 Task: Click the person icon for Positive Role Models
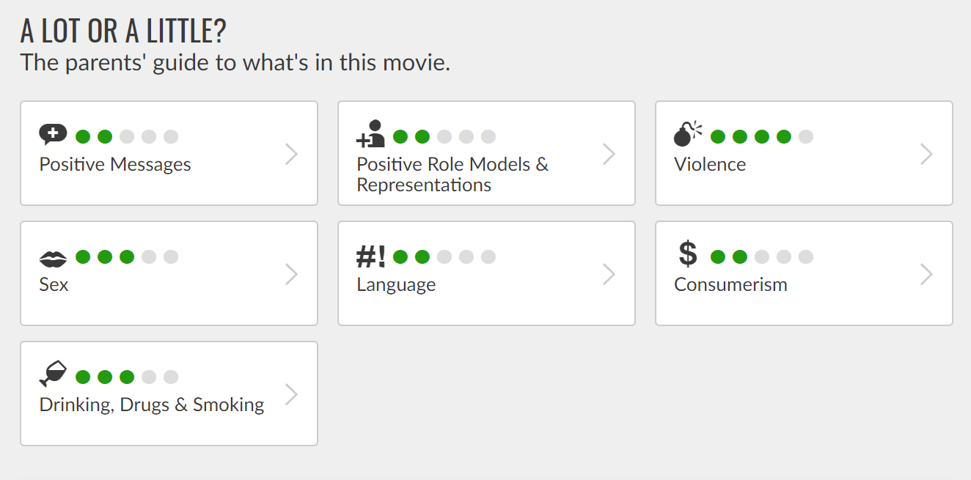coord(370,134)
